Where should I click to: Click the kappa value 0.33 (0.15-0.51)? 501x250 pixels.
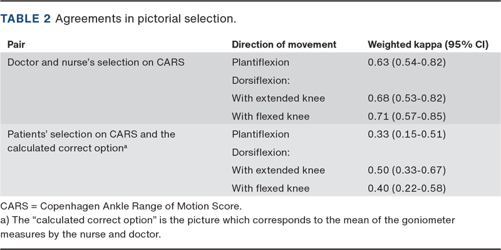[x=406, y=134]
